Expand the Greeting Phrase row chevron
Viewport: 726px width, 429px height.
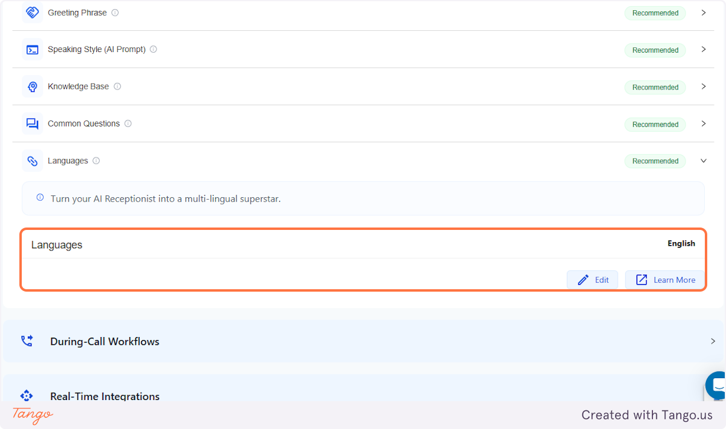(x=704, y=13)
